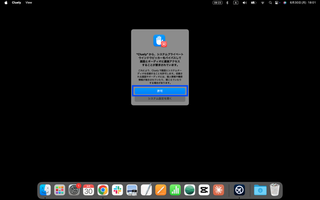Open Spotlight search from the menu bar

click(x=270, y=2)
